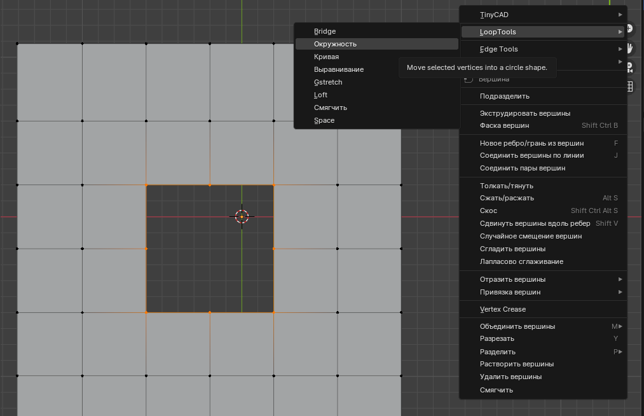644x416 pixels.
Task: Click the 3D cursor in viewport
Action: [242, 217]
